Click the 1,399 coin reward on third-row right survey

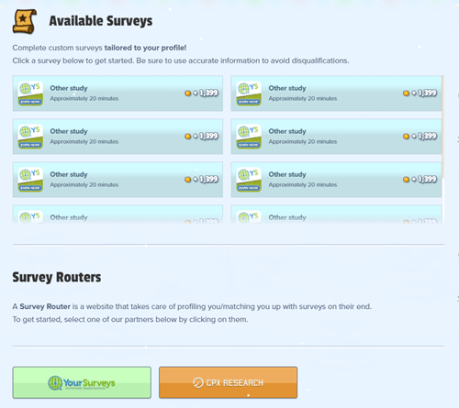tap(420, 179)
